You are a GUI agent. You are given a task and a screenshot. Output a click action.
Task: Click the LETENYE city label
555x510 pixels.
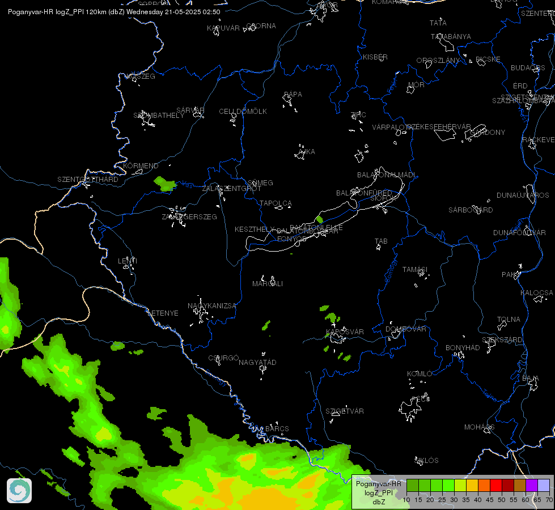point(163,313)
